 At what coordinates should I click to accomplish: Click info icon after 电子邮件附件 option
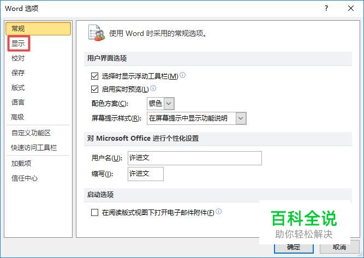[x=219, y=212]
